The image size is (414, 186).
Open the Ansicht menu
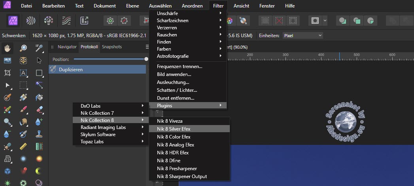241,6
